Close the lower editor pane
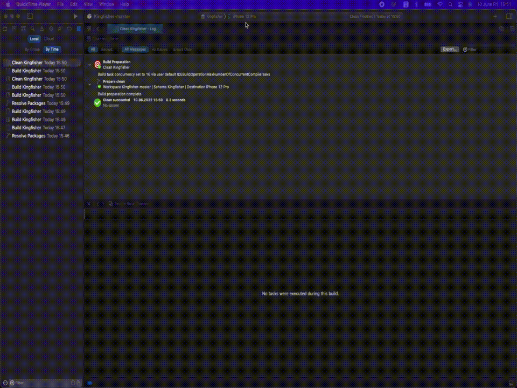517x388 pixels. pos(89,204)
